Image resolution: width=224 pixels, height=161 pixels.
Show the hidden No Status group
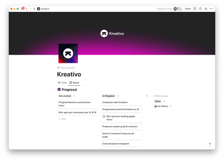[x=161, y=106]
